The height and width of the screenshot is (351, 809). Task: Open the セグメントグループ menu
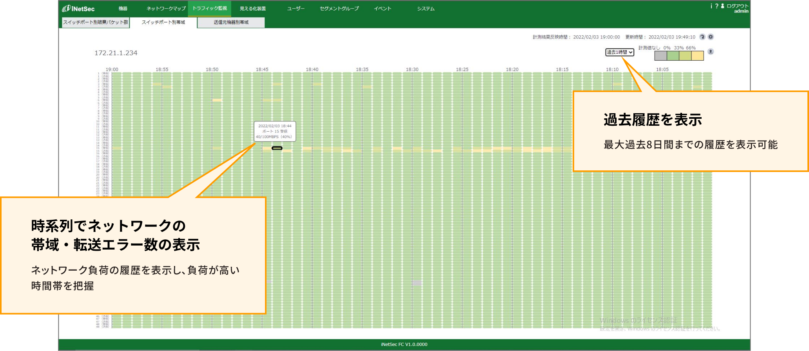339,9
